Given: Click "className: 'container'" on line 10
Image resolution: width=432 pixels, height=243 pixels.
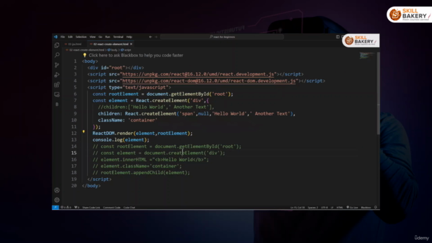Looking at the screenshot, I should pyautogui.click(x=128, y=120).
